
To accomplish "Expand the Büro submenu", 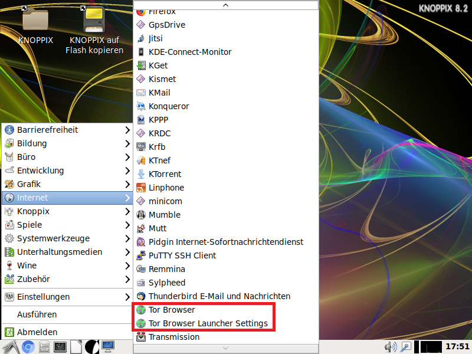I will pos(67,157).
